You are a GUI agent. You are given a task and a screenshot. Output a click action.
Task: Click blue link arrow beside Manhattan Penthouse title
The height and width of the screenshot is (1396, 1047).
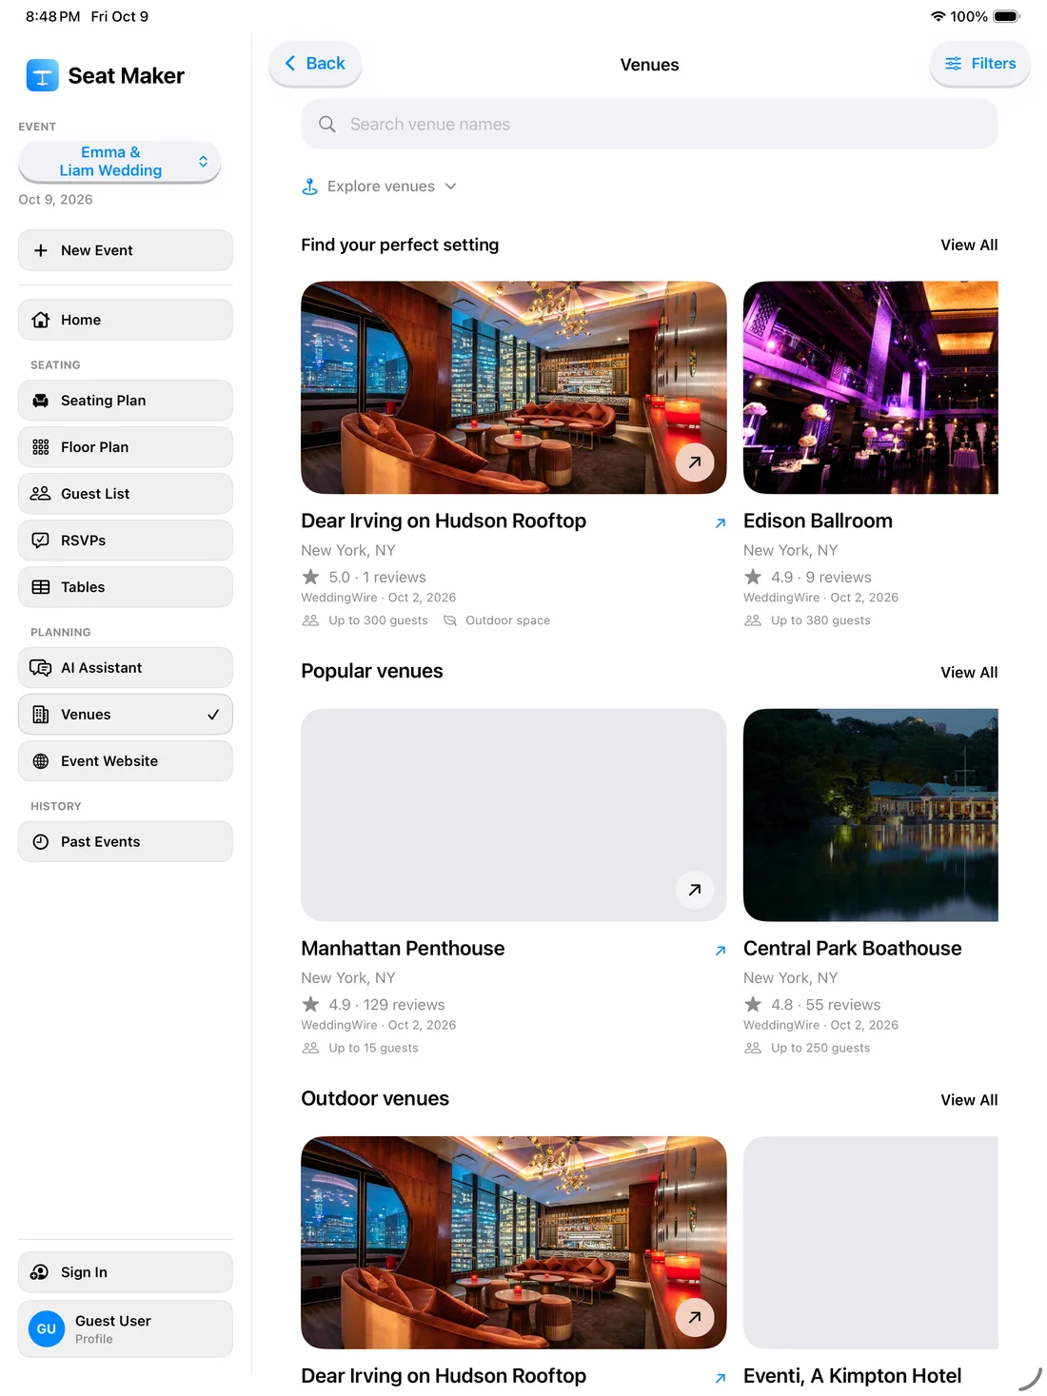point(721,951)
